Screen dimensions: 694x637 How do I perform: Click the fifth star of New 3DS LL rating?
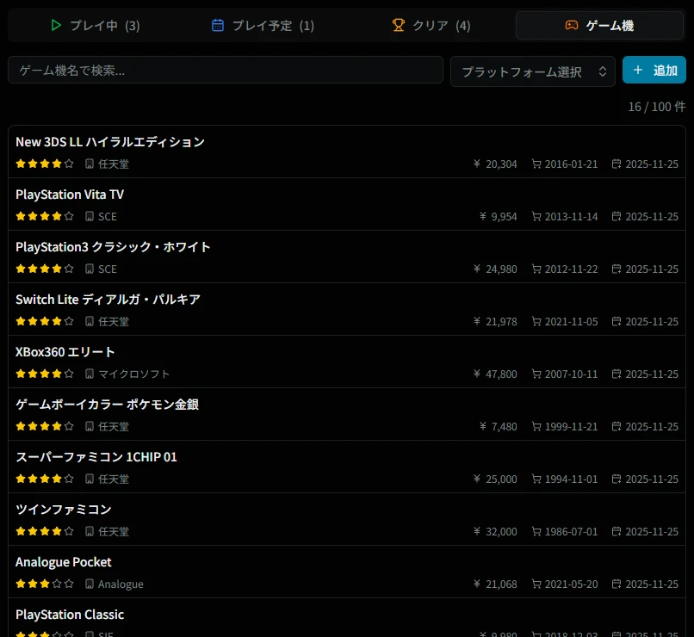pyautogui.click(x=69, y=164)
